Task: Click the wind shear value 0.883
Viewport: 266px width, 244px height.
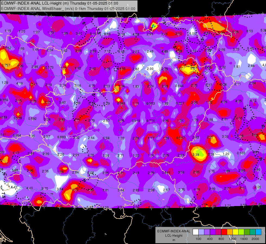Action: point(62,137)
